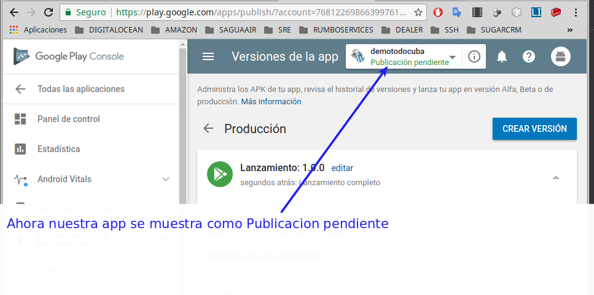Open the SSH bookmarks folder
This screenshot has width=594, height=295.
click(445, 29)
